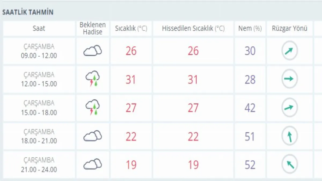Screen dimensions: 322x181
Task: Click the Sıcaklık (°C) column header
Action: (x=131, y=28)
